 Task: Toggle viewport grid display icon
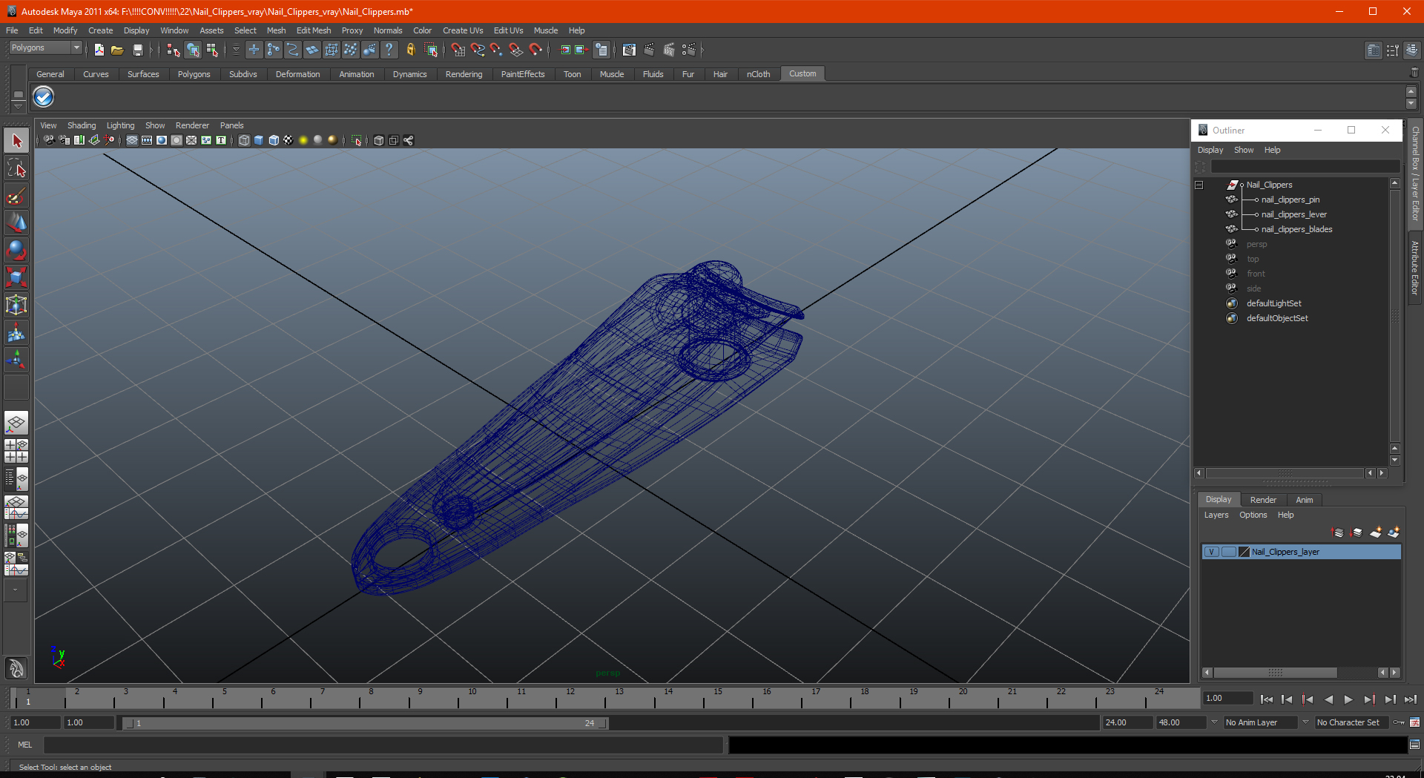(132, 140)
